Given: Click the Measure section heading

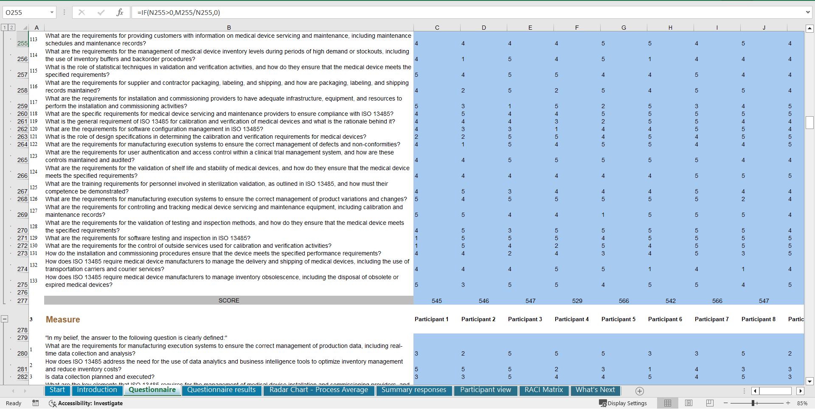Looking at the screenshot, I should (63, 319).
